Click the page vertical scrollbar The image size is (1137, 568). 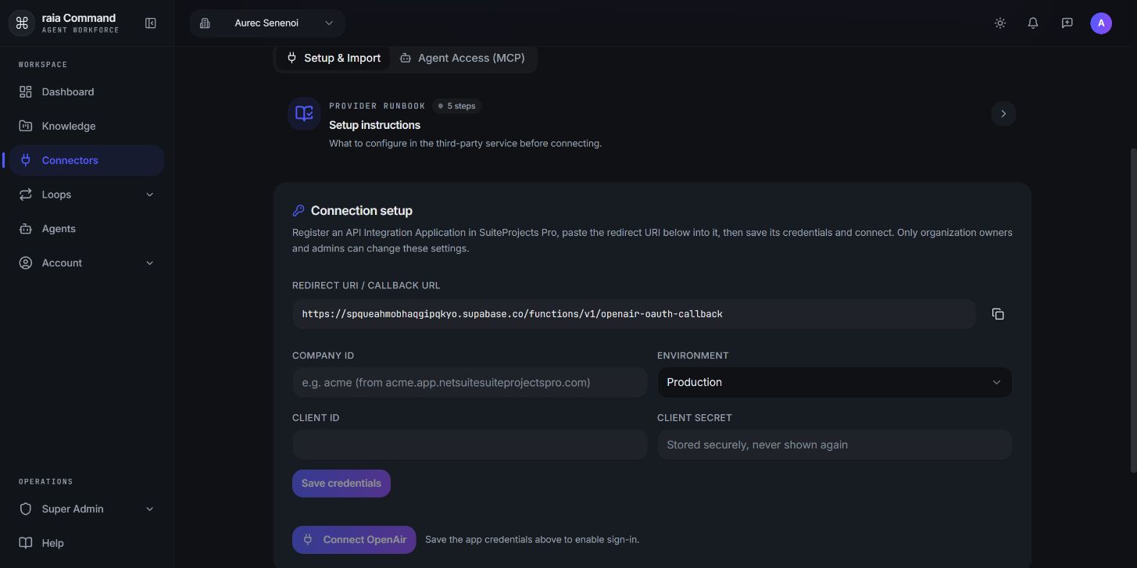[1133, 310]
